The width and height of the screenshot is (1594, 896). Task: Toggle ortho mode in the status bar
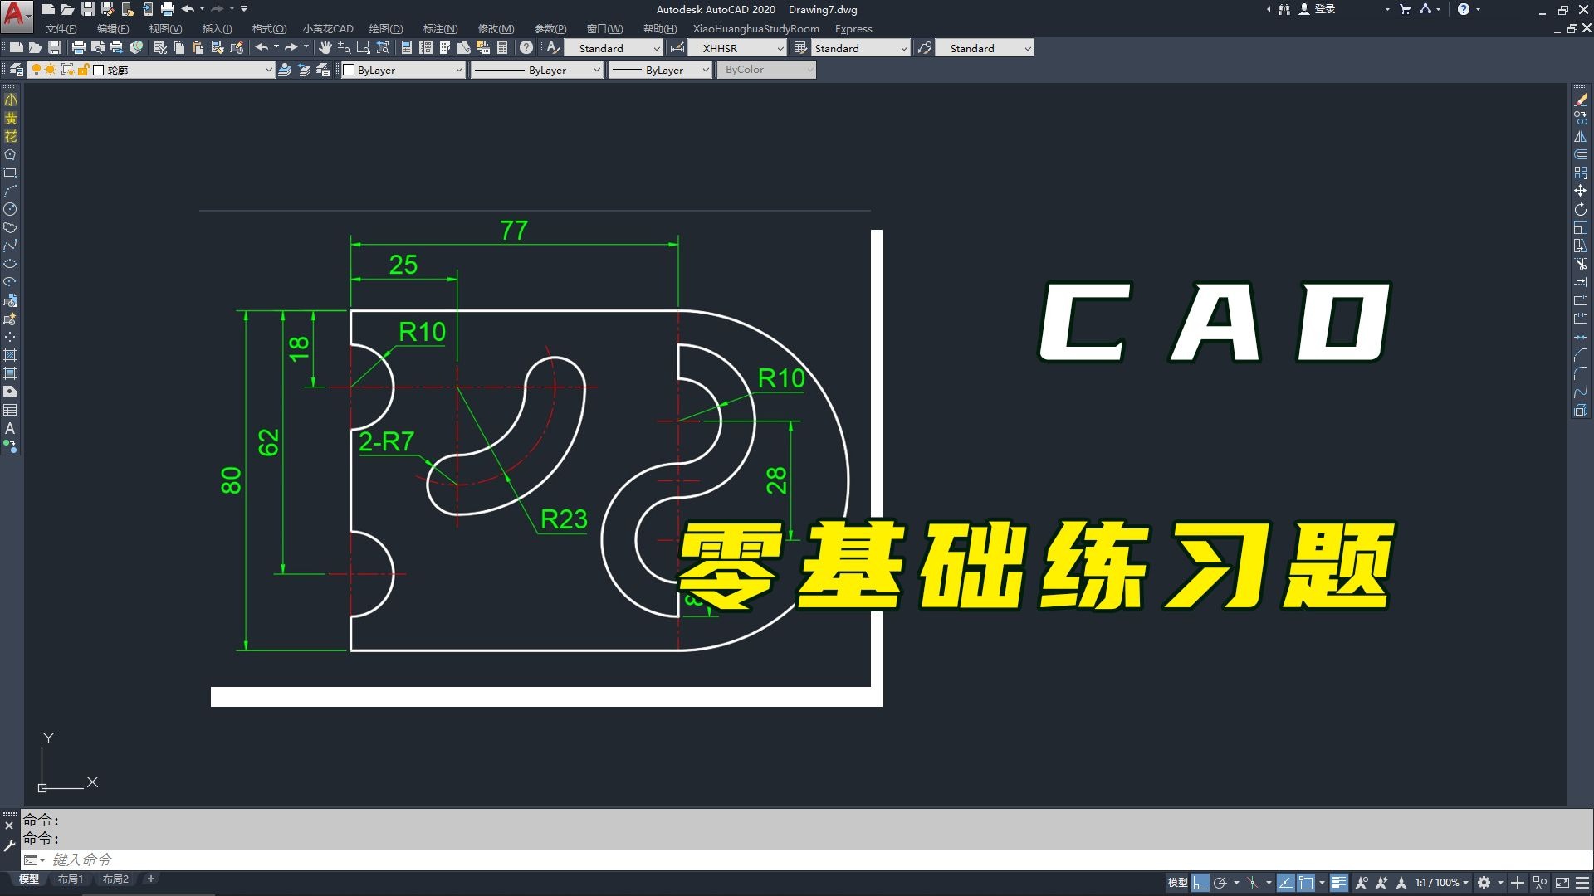tap(1200, 883)
